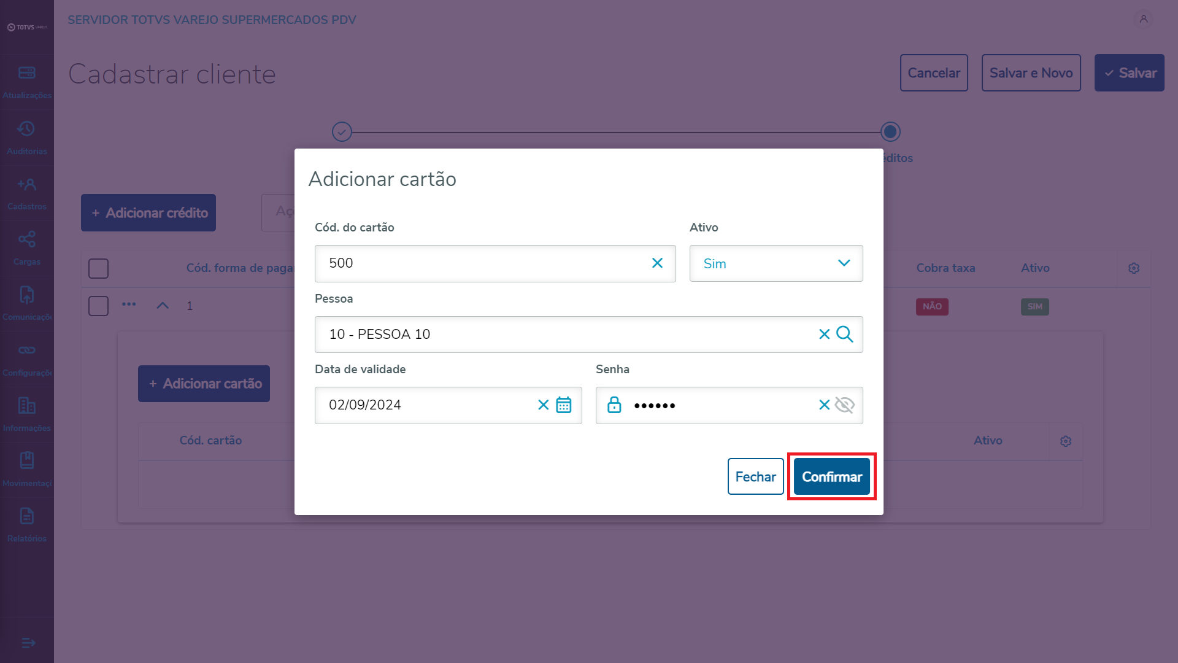
Task: Click the user profile icon
Action: tap(1143, 19)
